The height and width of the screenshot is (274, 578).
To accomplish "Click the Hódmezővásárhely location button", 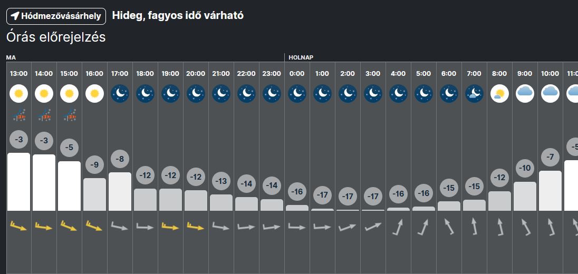I will tap(56, 16).
